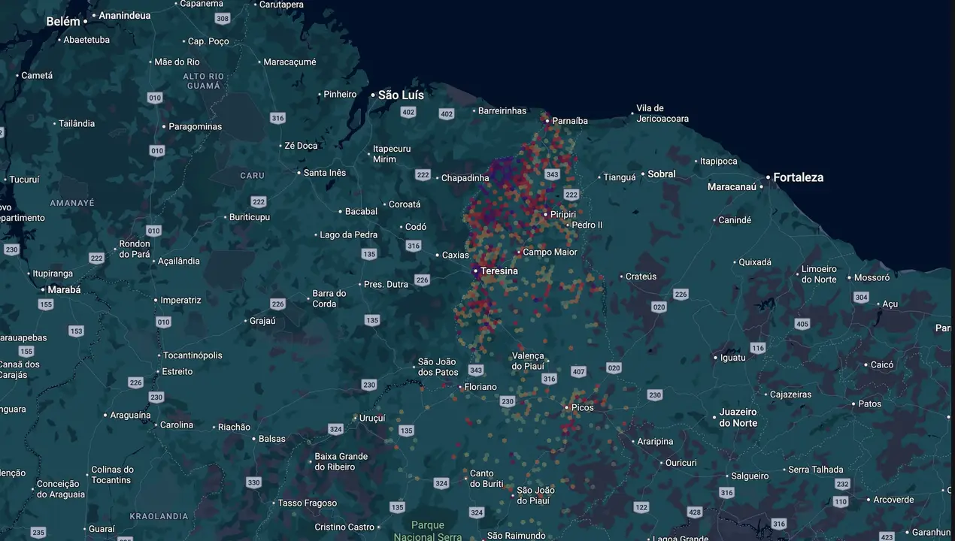Select the Maracaçumé label
The height and width of the screenshot is (541, 955).
tap(290, 62)
